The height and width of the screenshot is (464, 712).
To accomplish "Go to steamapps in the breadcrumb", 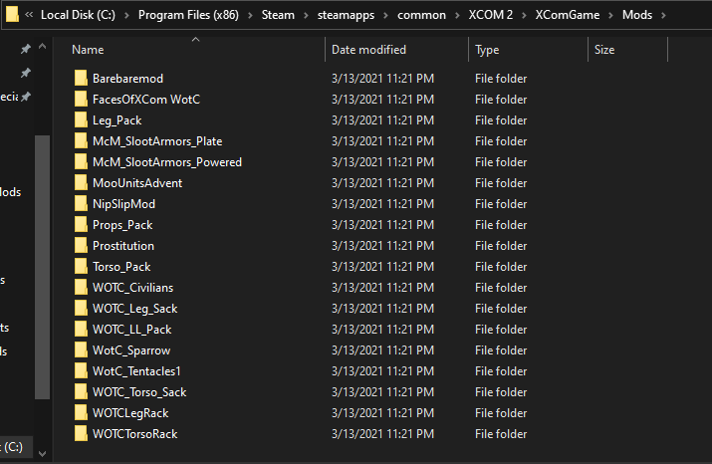I will coord(346,15).
